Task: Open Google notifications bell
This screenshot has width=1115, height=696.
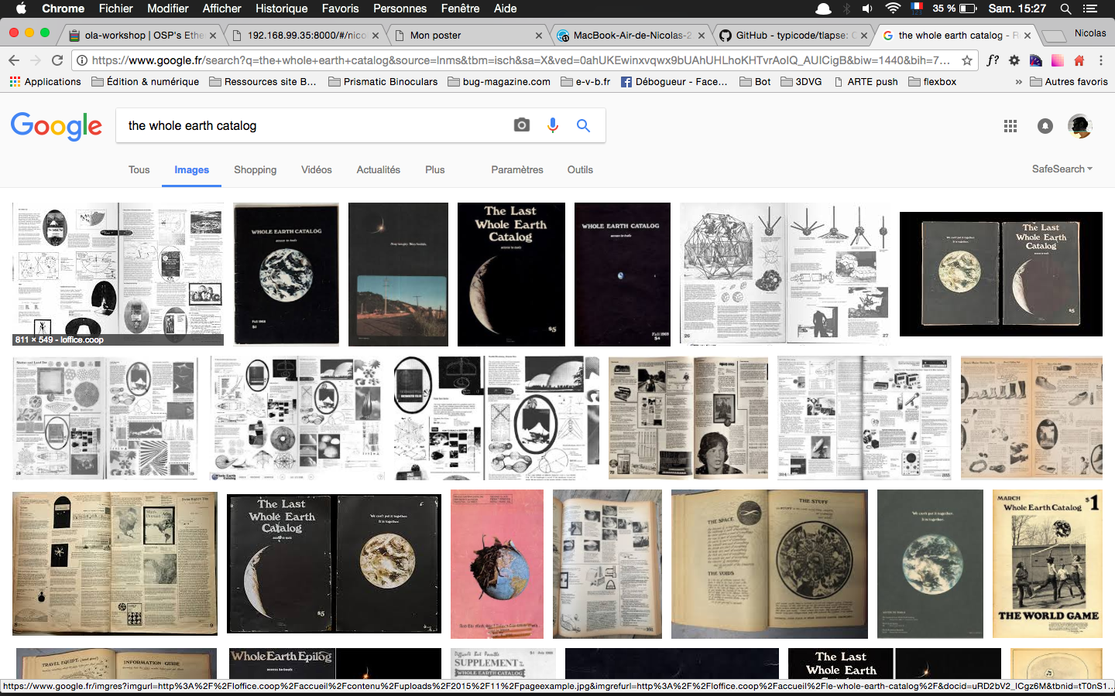Action: click(1045, 126)
